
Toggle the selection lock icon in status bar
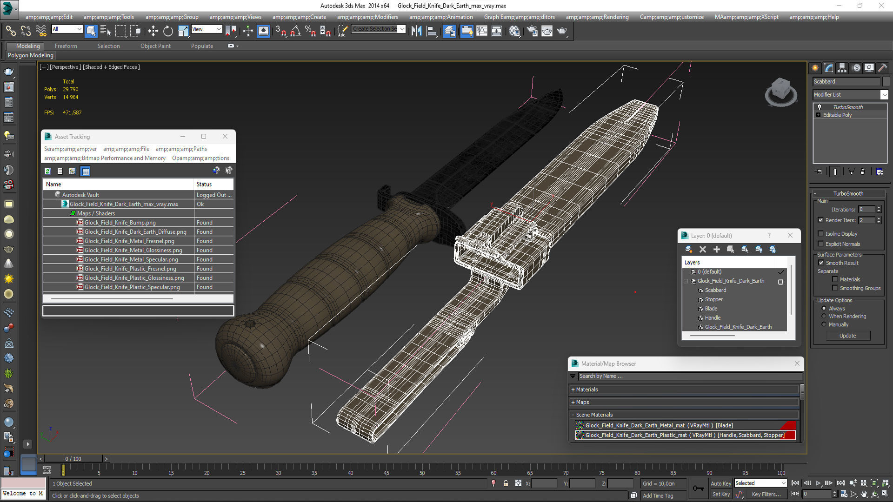(x=506, y=483)
